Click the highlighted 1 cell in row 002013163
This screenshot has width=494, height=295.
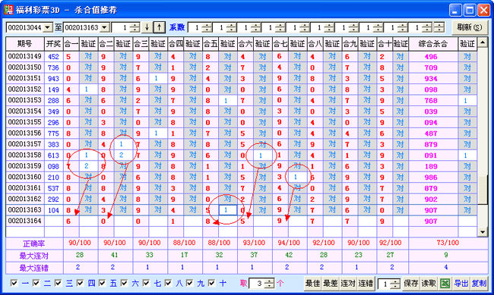[228, 210]
